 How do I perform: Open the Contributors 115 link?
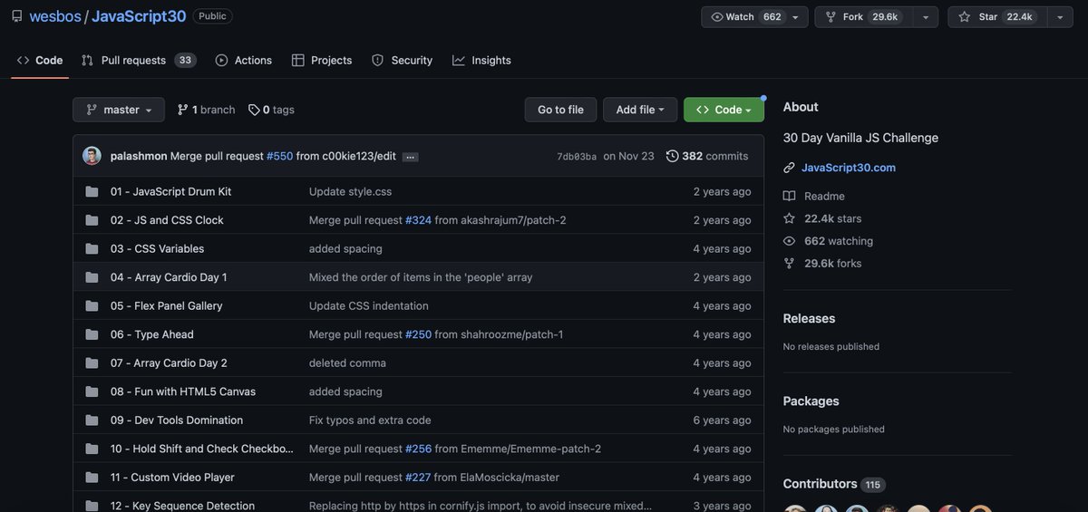834,484
